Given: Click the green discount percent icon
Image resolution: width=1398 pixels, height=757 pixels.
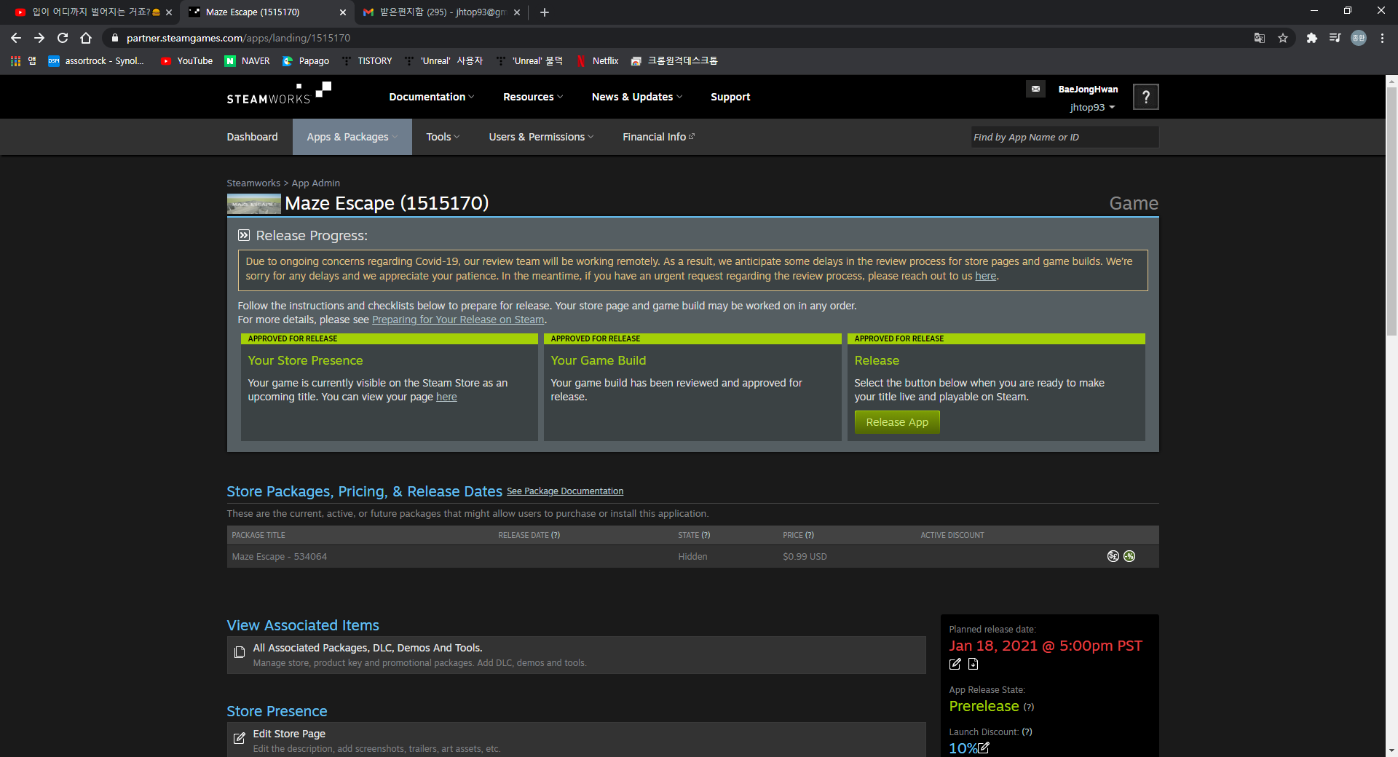Looking at the screenshot, I should click(x=1129, y=556).
